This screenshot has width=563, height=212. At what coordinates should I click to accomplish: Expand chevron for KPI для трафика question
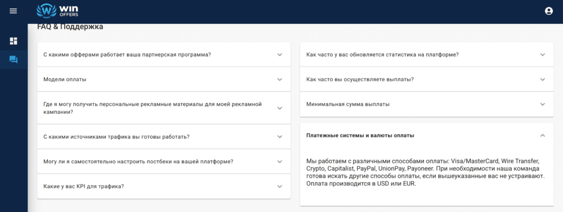pos(280,186)
